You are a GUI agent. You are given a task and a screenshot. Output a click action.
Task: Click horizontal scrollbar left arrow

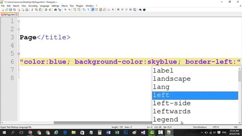[x=2, y=123]
